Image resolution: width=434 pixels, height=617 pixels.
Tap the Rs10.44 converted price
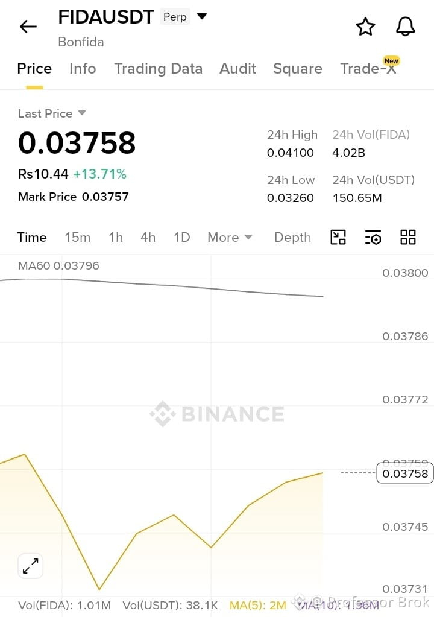43,174
